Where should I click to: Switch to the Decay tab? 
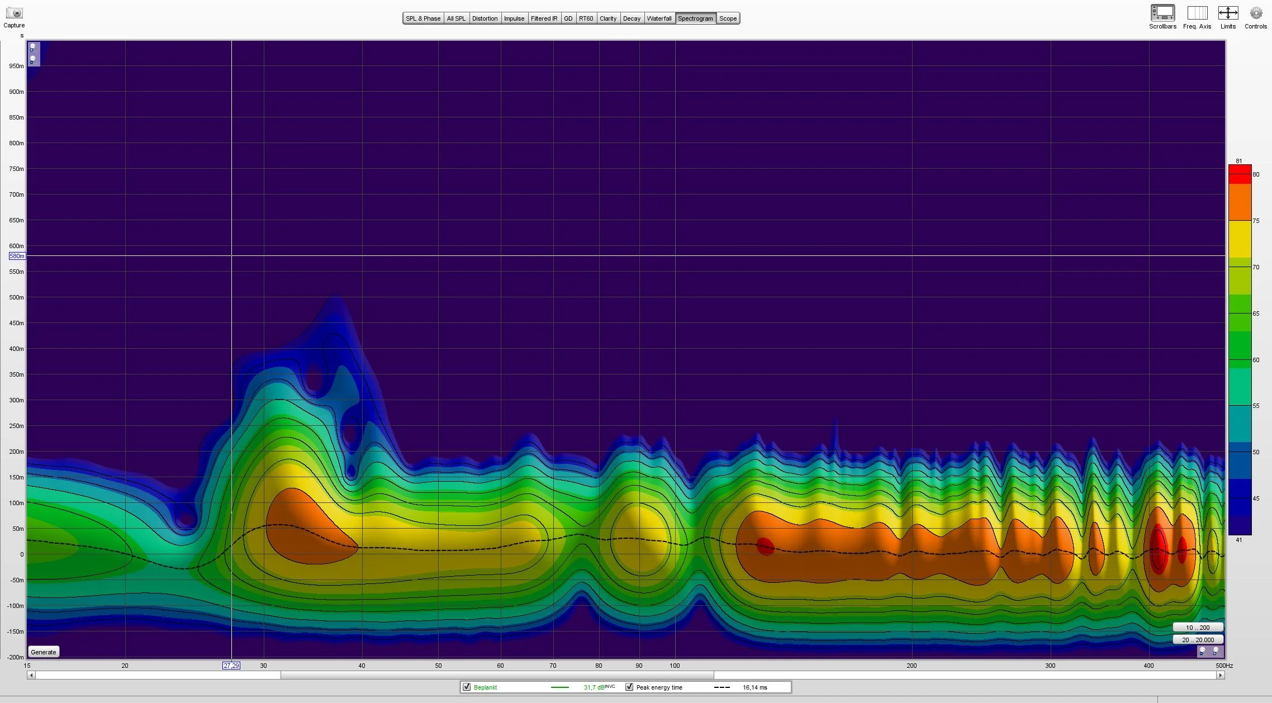pyautogui.click(x=632, y=18)
